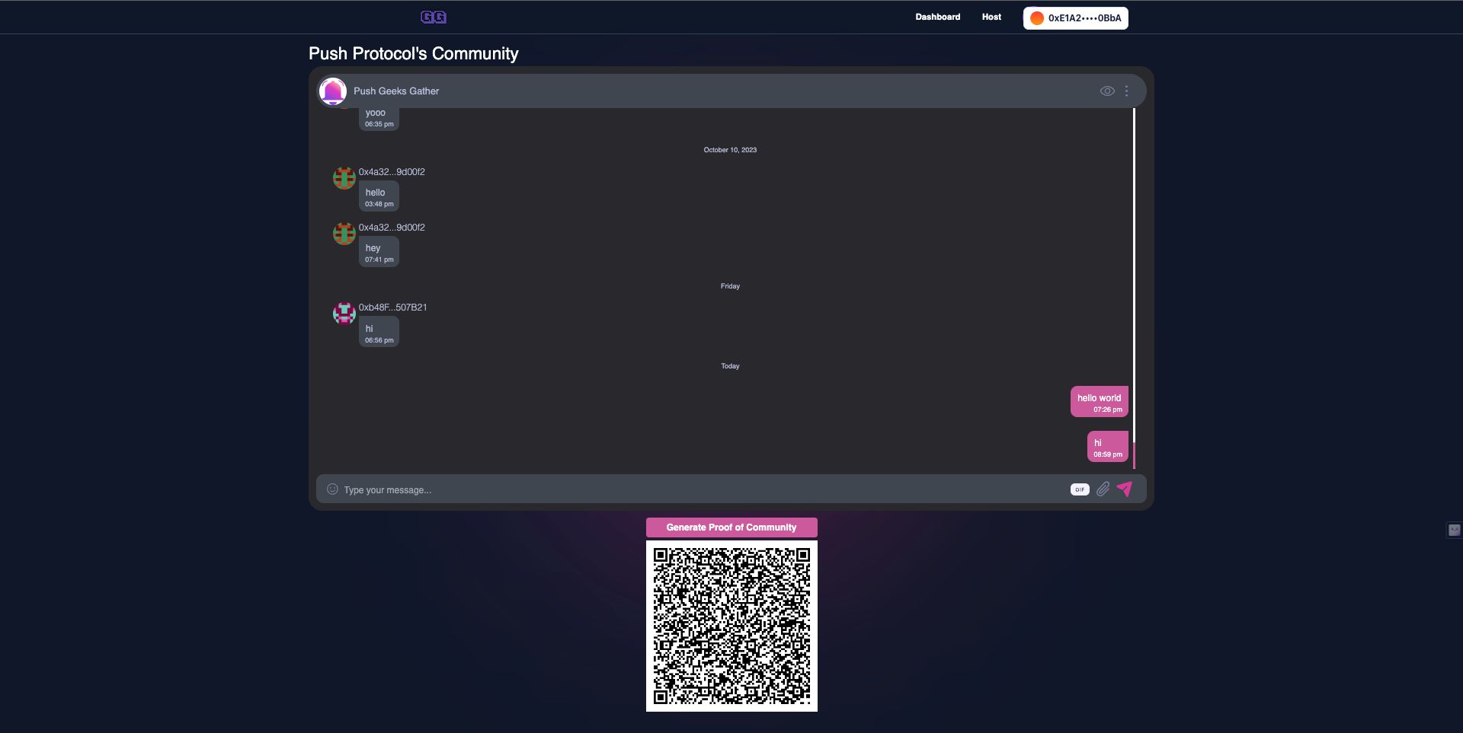Image resolution: width=1463 pixels, height=733 pixels.
Task: Click the 'Today' date separator
Action: click(x=730, y=366)
